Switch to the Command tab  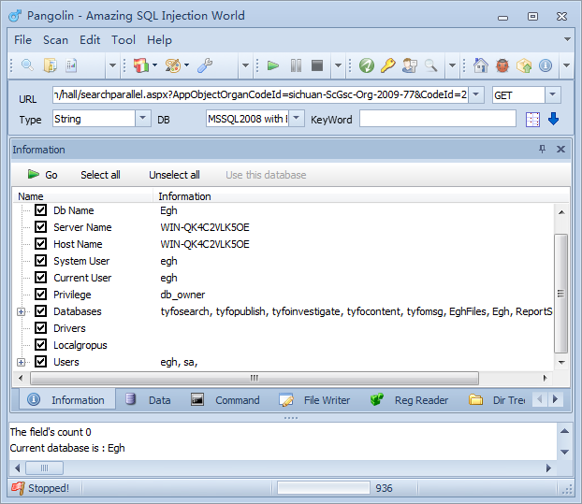coord(226,400)
